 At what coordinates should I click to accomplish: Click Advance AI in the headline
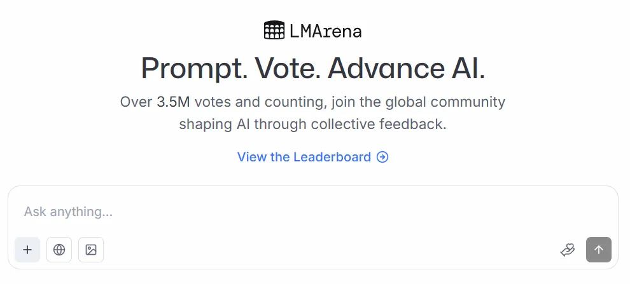(x=406, y=68)
